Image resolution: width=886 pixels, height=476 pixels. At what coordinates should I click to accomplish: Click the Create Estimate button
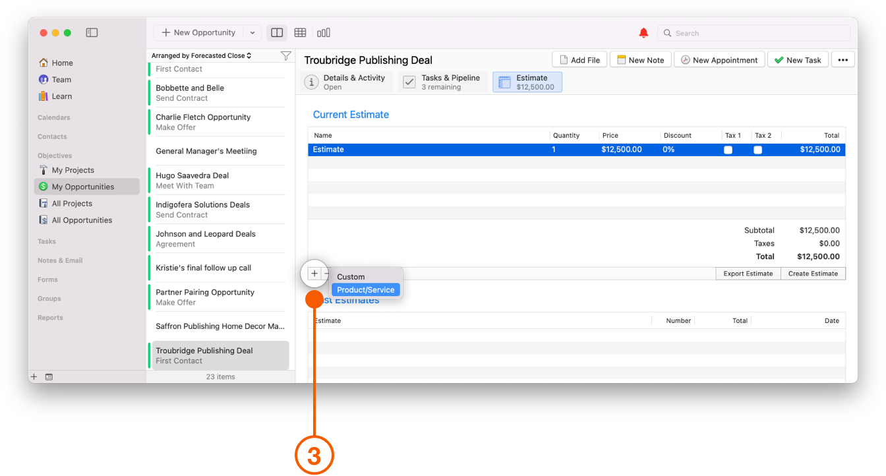click(813, 273)
